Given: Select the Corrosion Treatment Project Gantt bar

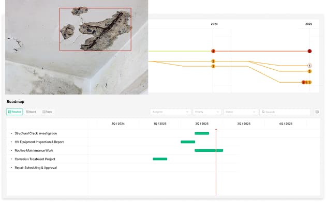Looking at the screenshot, I should (160, 159).
